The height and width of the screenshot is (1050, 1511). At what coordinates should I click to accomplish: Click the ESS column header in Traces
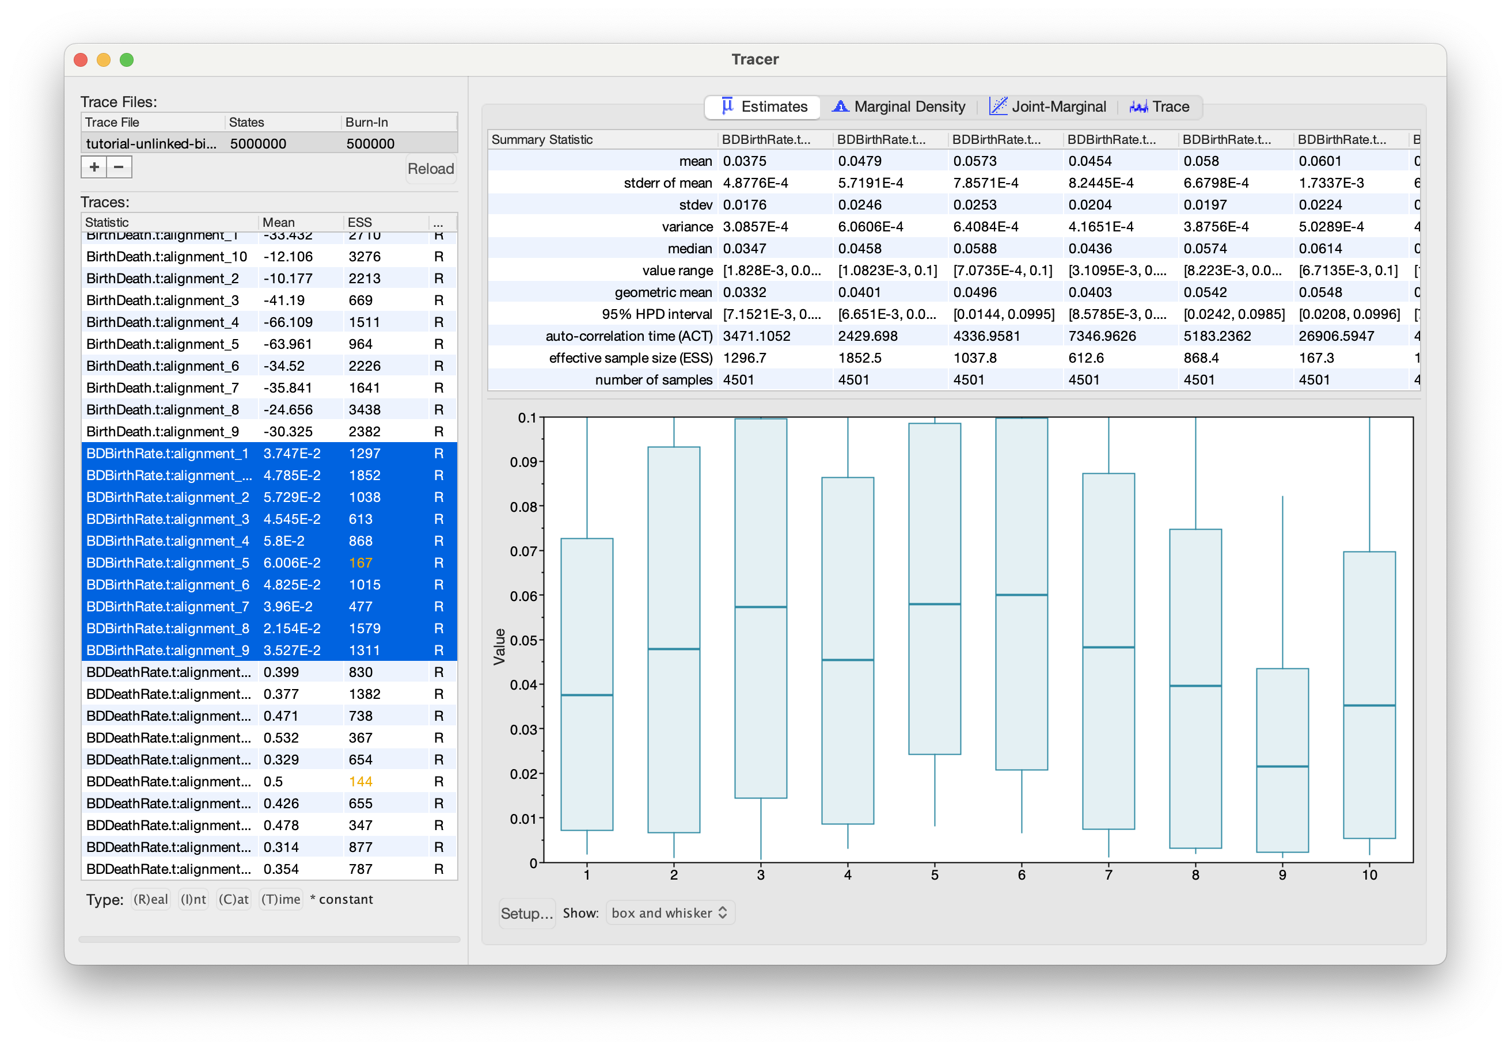tap(386, 222)
